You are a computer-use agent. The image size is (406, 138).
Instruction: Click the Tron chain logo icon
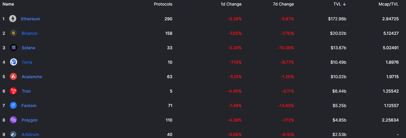tap(13, 91)
